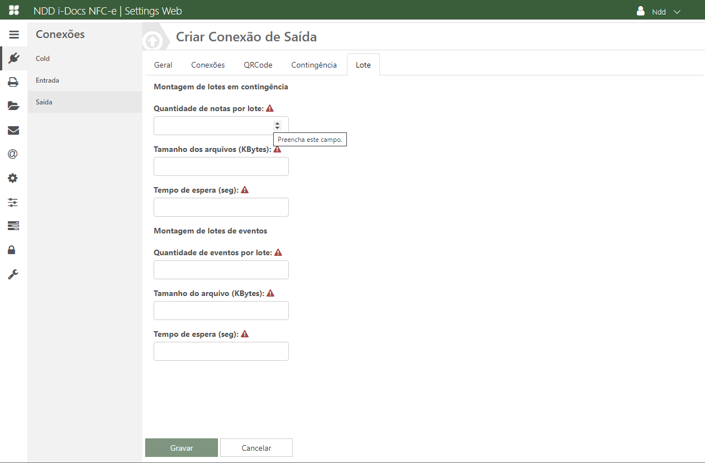Click the open folder sidebar icon
Image resolution: width=705 pixels, height=463 pixels.
[13, 106]
